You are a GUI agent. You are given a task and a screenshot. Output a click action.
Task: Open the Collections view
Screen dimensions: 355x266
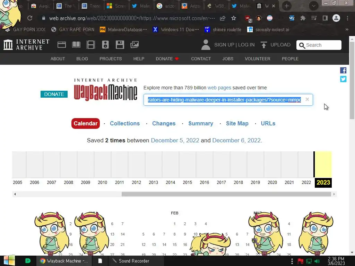pyautogui.click(x=125, y=123)
